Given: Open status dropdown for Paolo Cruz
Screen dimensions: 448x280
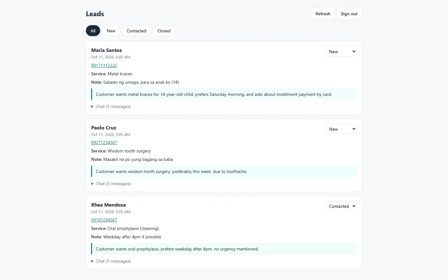Looking at the screenshot, I should coord(341,129).
